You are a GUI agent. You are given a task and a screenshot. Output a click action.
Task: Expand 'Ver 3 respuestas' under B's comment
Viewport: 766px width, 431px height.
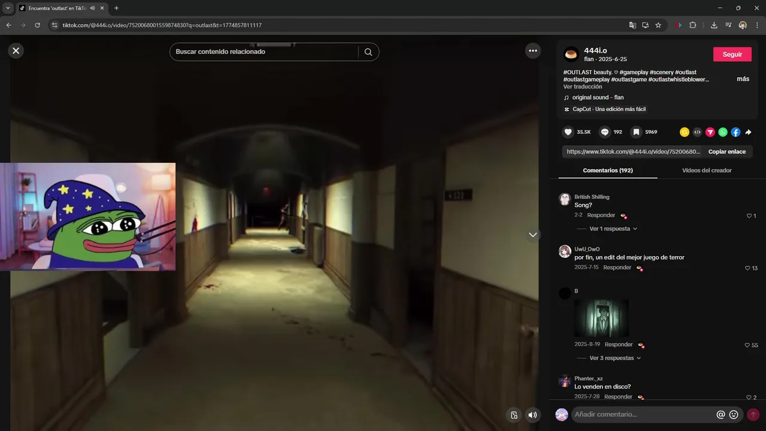615,358
